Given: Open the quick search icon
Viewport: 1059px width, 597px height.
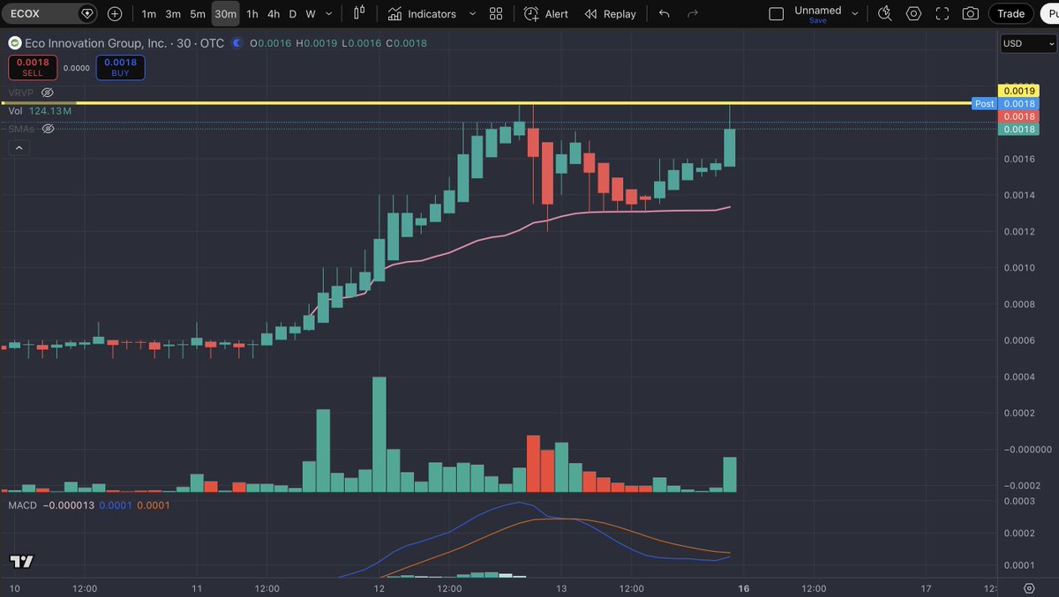Looking at the screenshot, I should 885,14.
